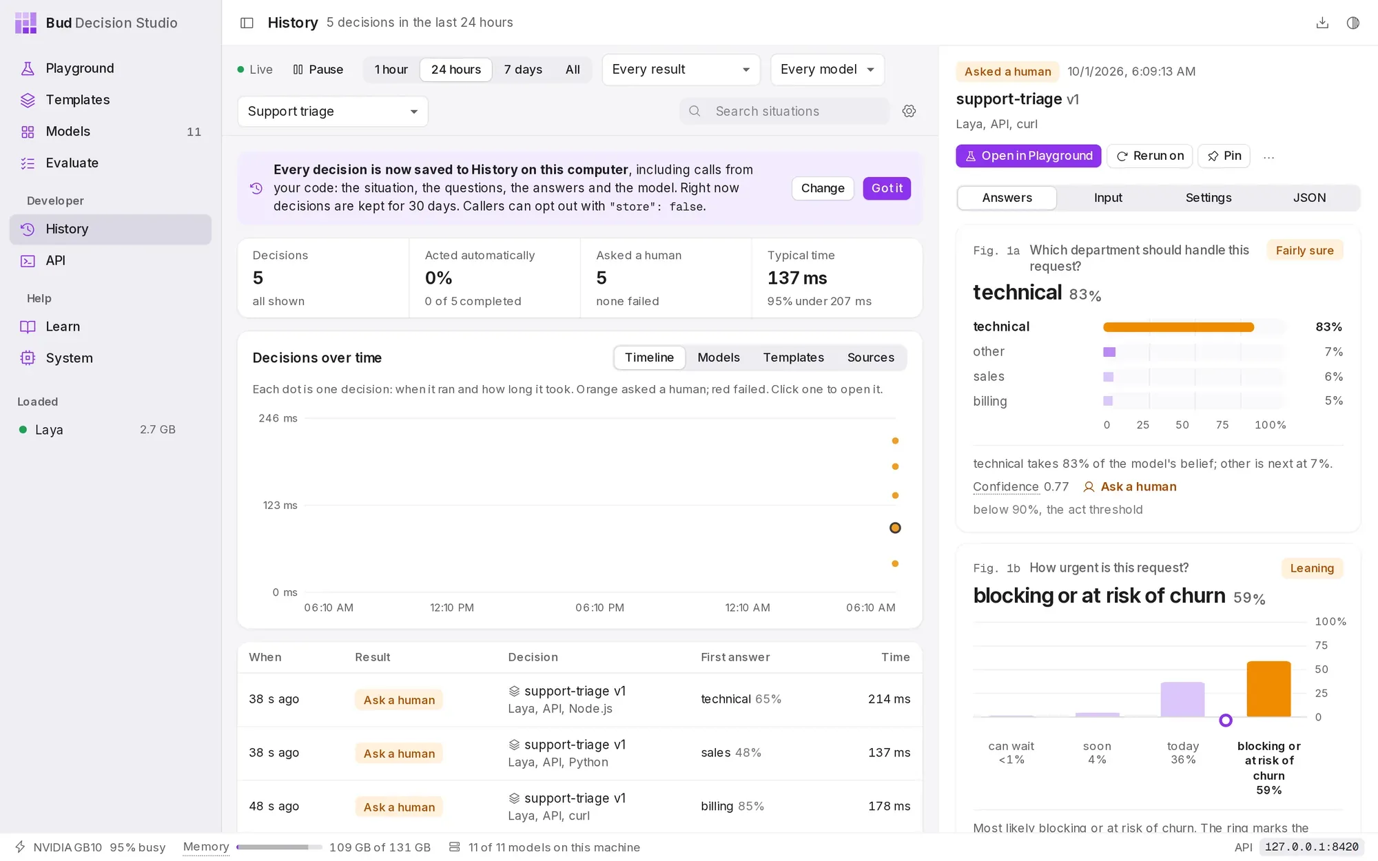Screen dimensions: 1378x861
Task: Click the lowest orange dot on the timeline
Action: [x=895, y=563]
